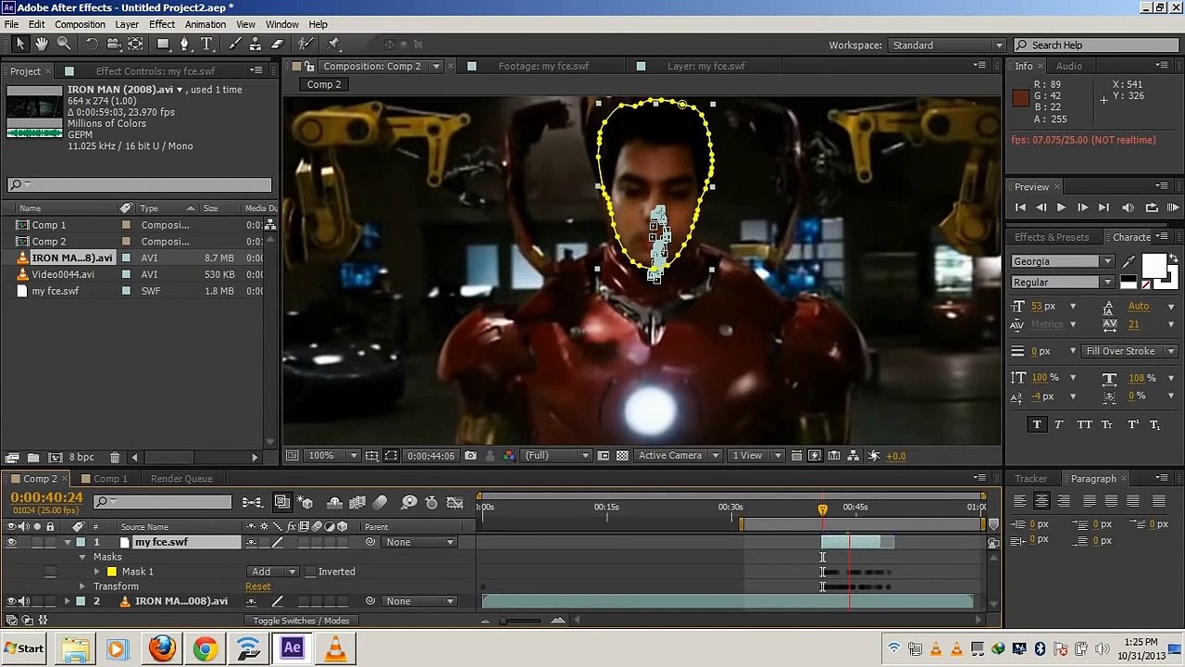Check the Inverted checkbox for Mask 1
Screen dimensions: 1185x667
310,572
